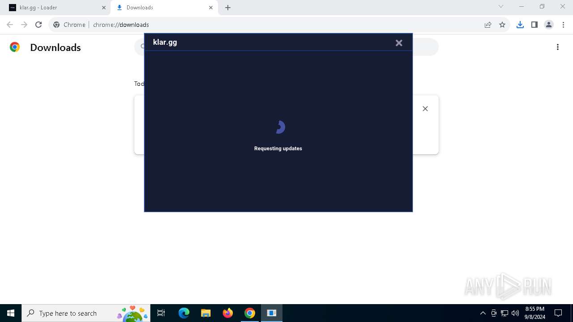Click the Type here to search box
The image size is (573, 322).
tap(86, 313)
